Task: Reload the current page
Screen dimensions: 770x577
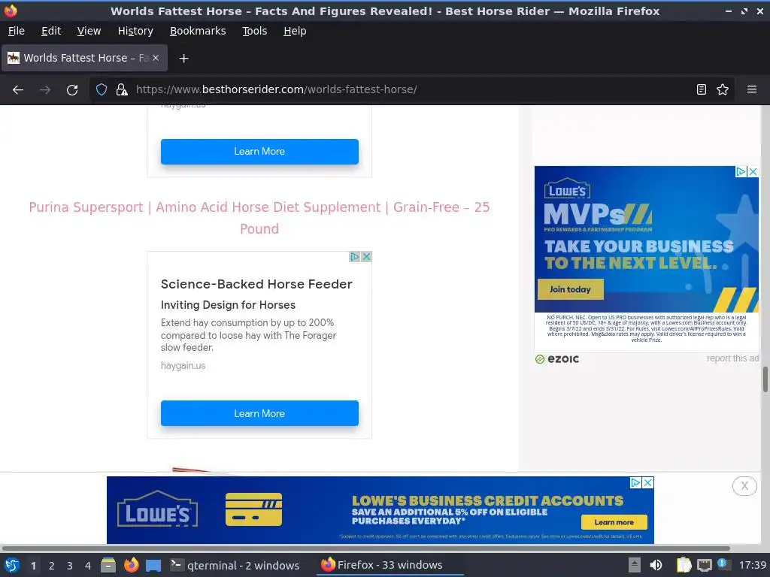Action: (x=72, y=90)
